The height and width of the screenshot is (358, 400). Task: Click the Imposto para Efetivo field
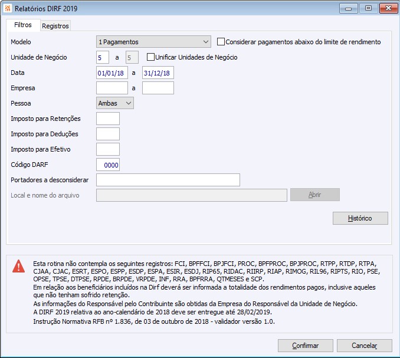108,149
